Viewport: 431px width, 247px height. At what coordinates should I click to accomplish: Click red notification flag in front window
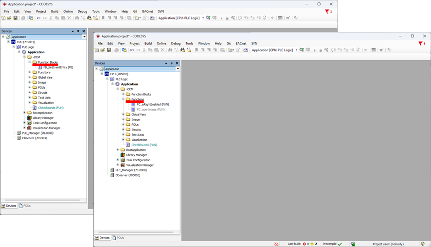coord(420,44)
